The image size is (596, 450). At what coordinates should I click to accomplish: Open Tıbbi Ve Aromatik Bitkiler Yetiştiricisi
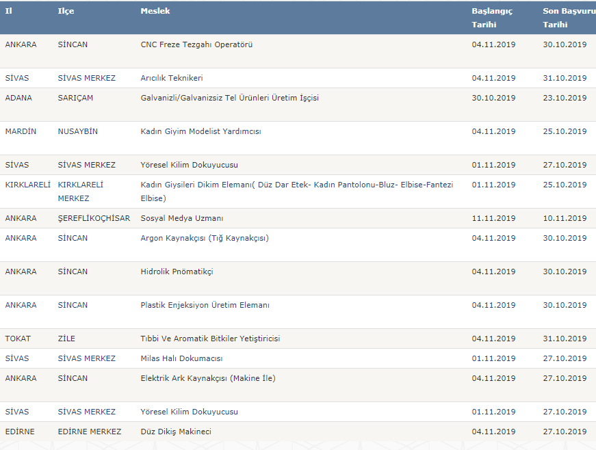click(x=210, y=339)
